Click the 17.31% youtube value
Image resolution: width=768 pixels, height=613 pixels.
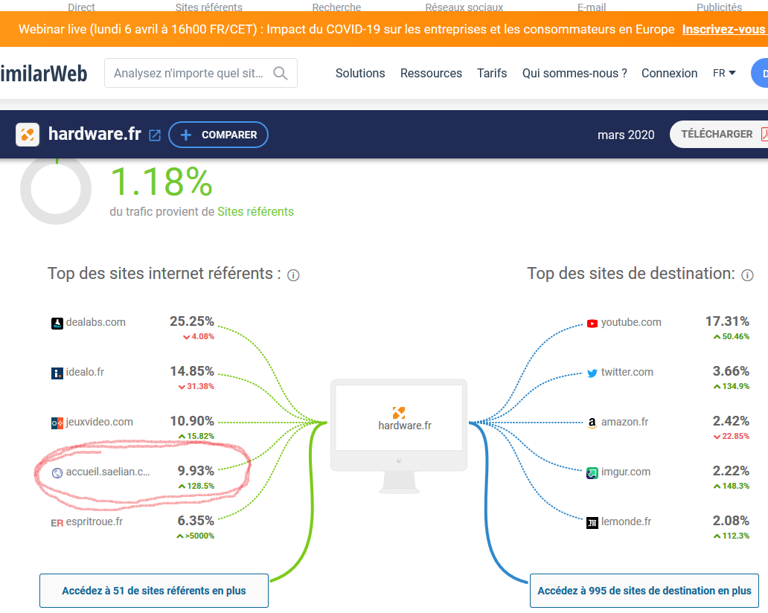[x=727, y=321]
